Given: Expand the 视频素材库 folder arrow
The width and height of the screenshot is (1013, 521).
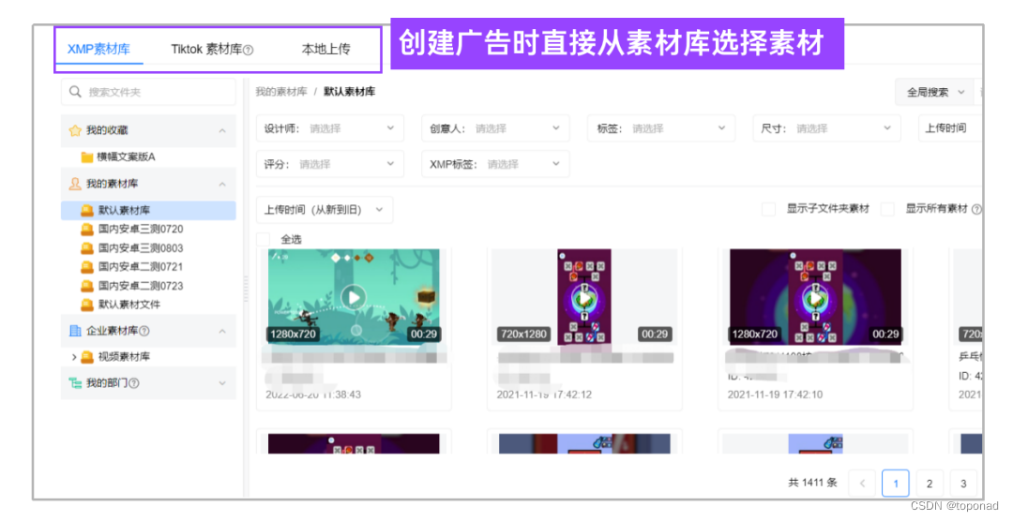Looking at the screenshot, I should click(x=74, y=357).
